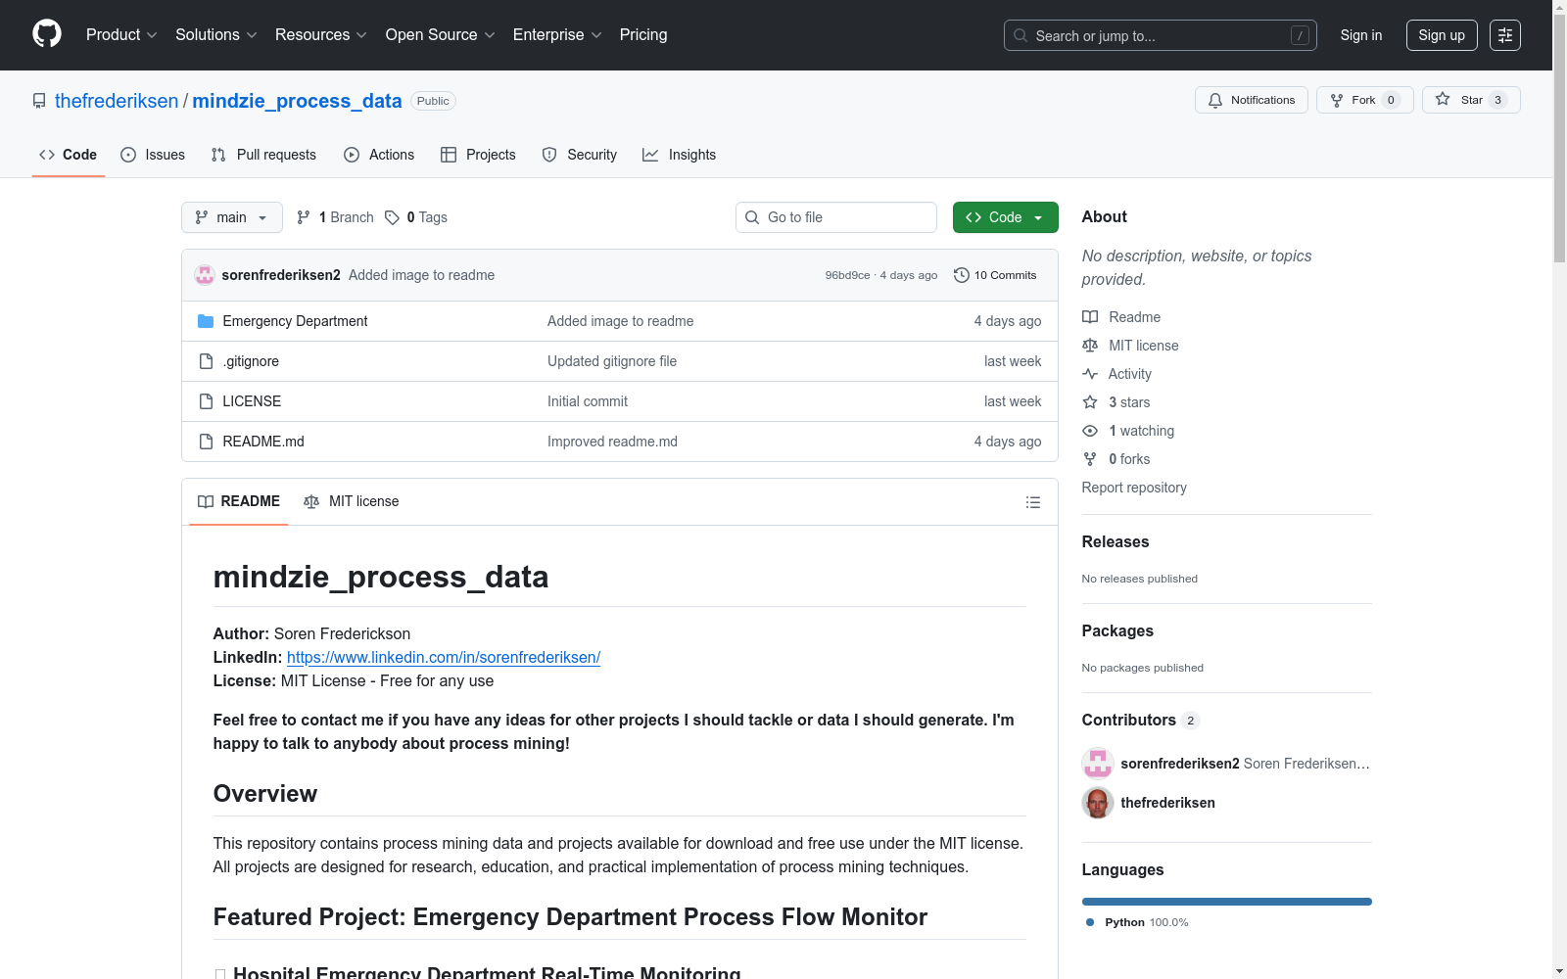This screenshot has width=1567, height=979.
Task: Open the LinkedIn sorenfrederiksen profile URL
Action: coord(444,658)
